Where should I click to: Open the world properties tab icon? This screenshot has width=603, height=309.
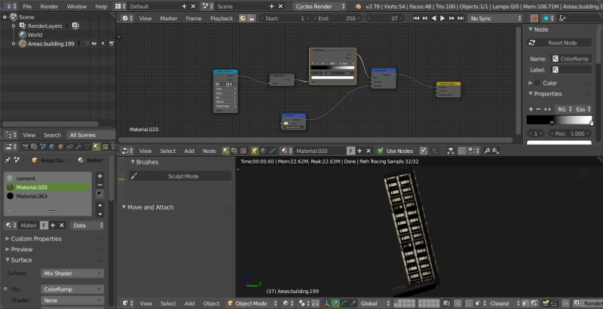tap(52, 147)
